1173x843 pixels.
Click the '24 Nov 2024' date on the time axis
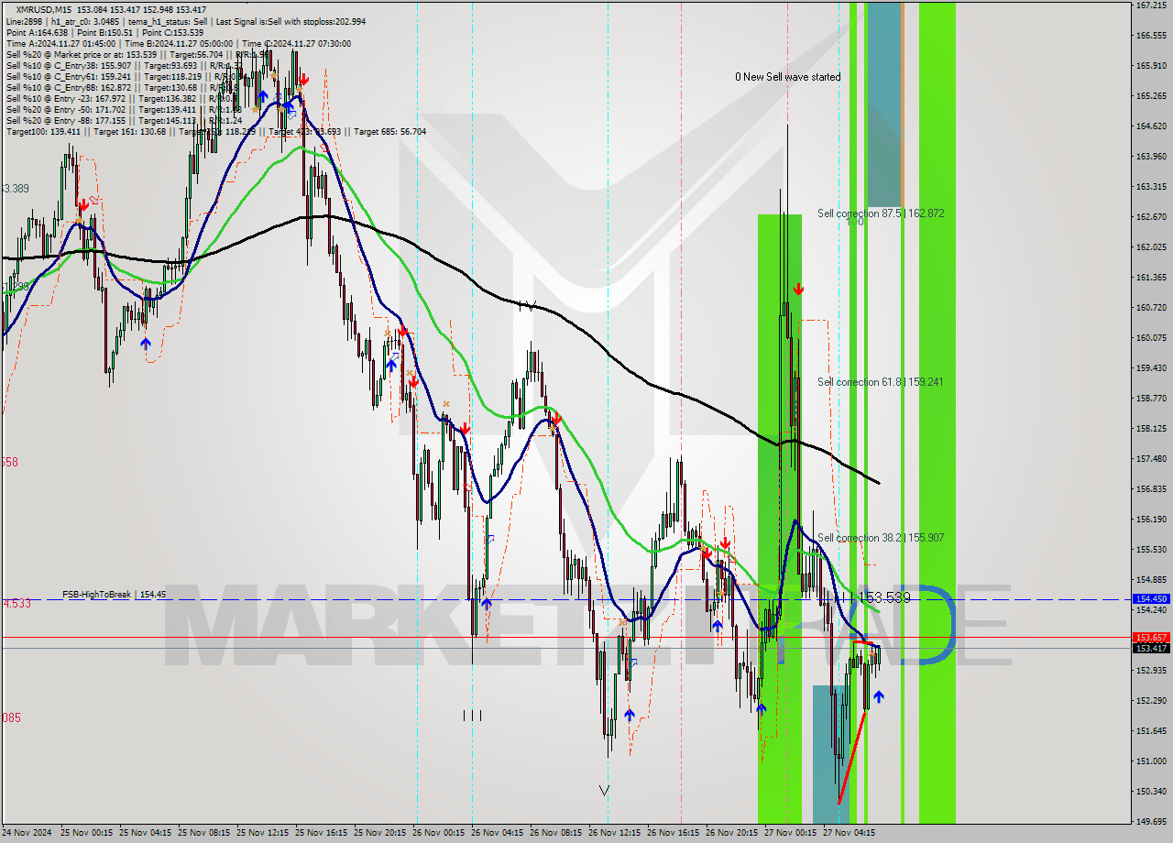27,833
